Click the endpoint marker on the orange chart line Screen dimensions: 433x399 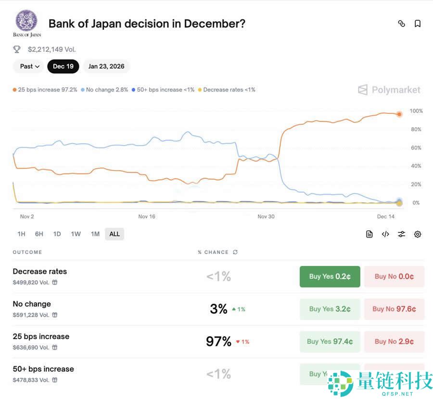[399, 114]
